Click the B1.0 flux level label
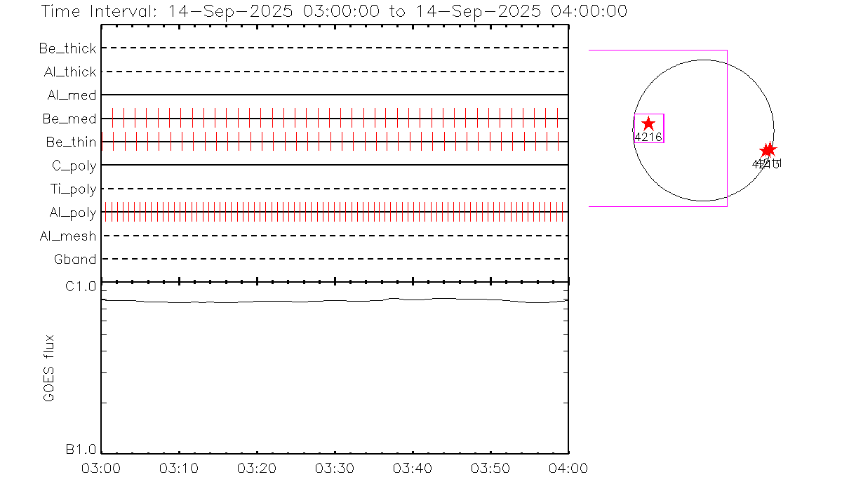The width and height of the screenshot is (842, 491). click(81, 449)
